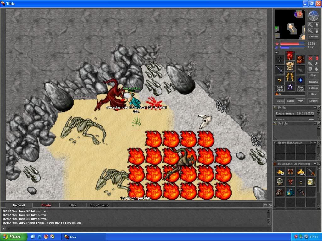
Task: Click the brown boots item in Backpack Of Holding
Action: pyautogui.click(x=290, y=172)
